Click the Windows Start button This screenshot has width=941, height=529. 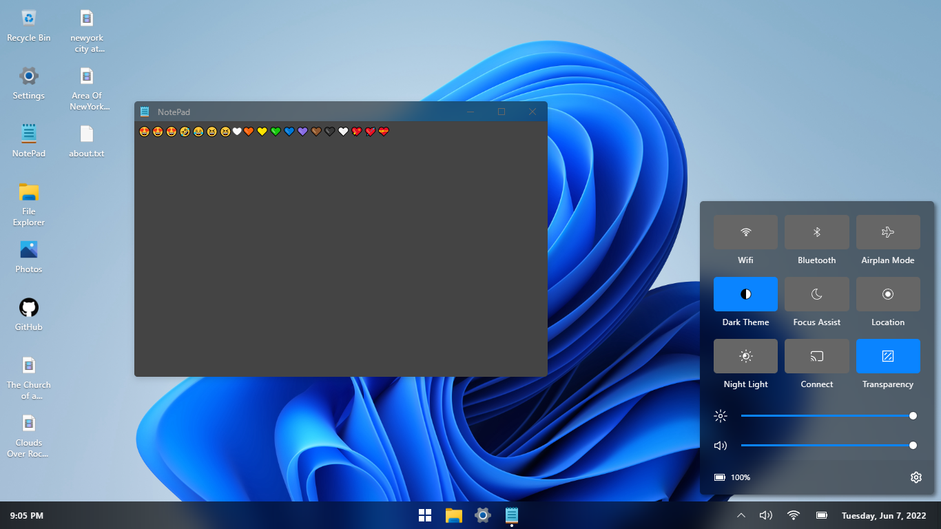click(x=425, y=515)
